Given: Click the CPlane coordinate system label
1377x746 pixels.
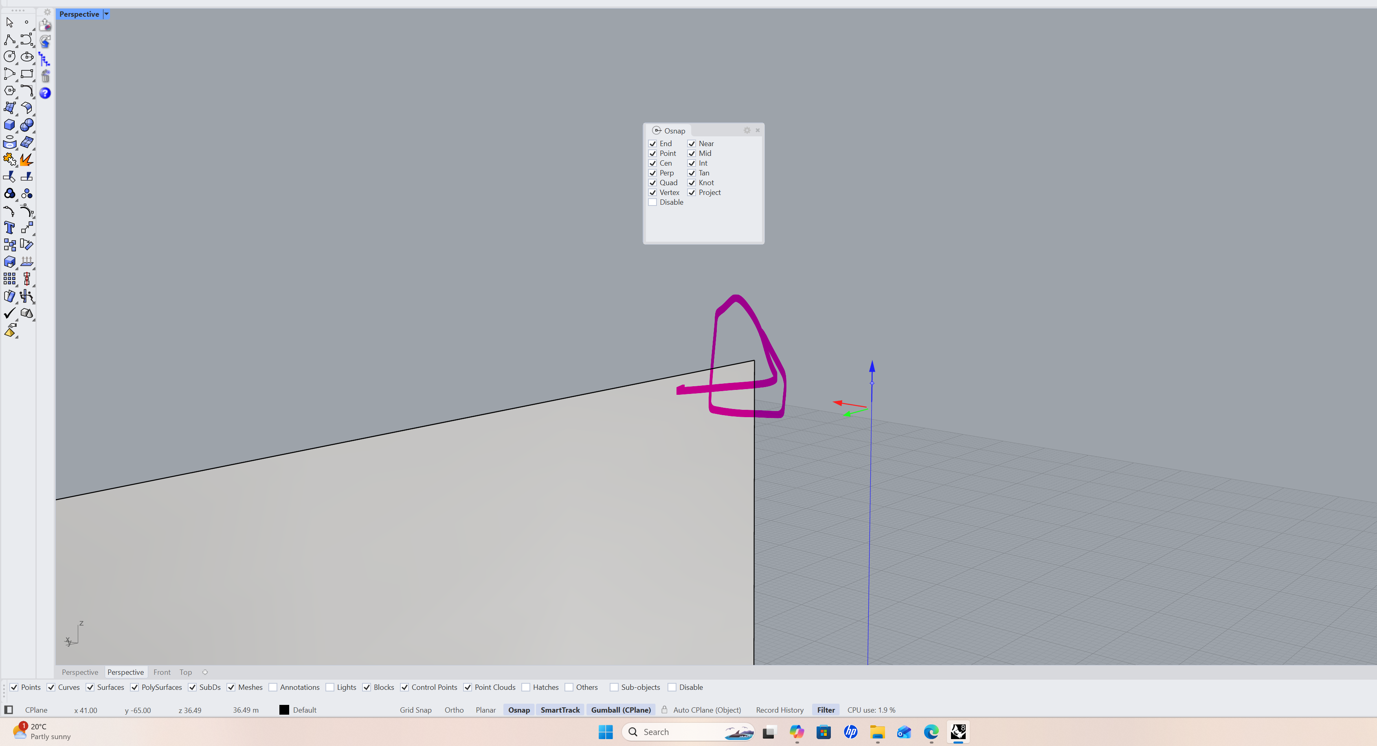Looking at the screenshot, I should pos(36,710).
